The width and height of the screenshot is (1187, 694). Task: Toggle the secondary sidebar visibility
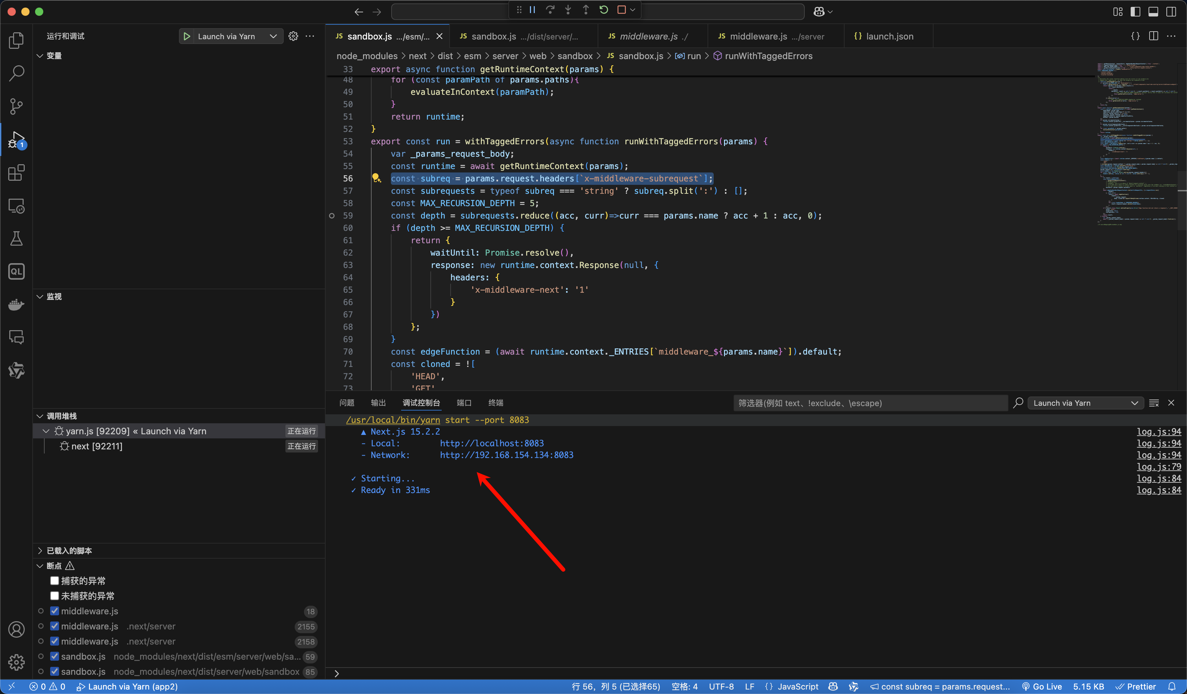pos(1172,12)
